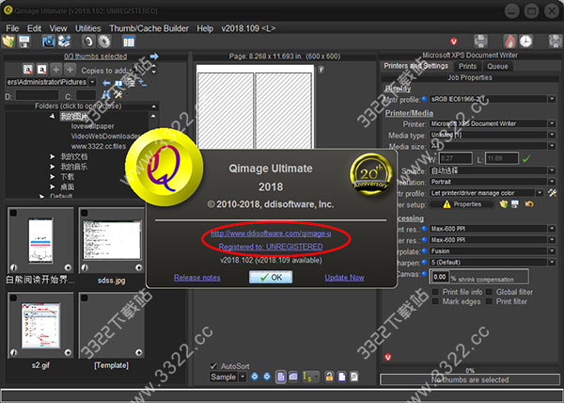Click the 0% progress bar above status text
The width and height of the screenshot is (564, 403).
click(470, 371)
